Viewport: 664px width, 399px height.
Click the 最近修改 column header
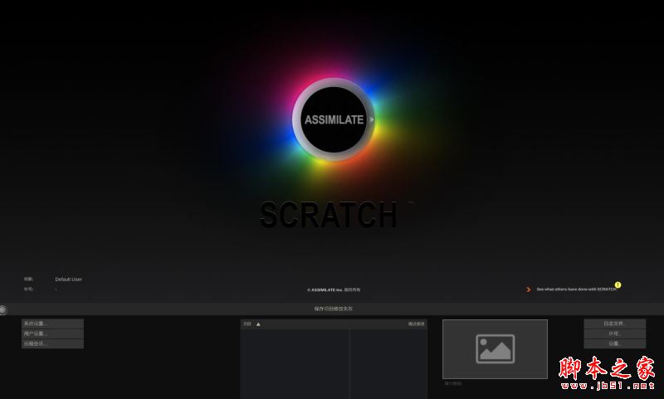pyautogui.click(x=416, y=324)
